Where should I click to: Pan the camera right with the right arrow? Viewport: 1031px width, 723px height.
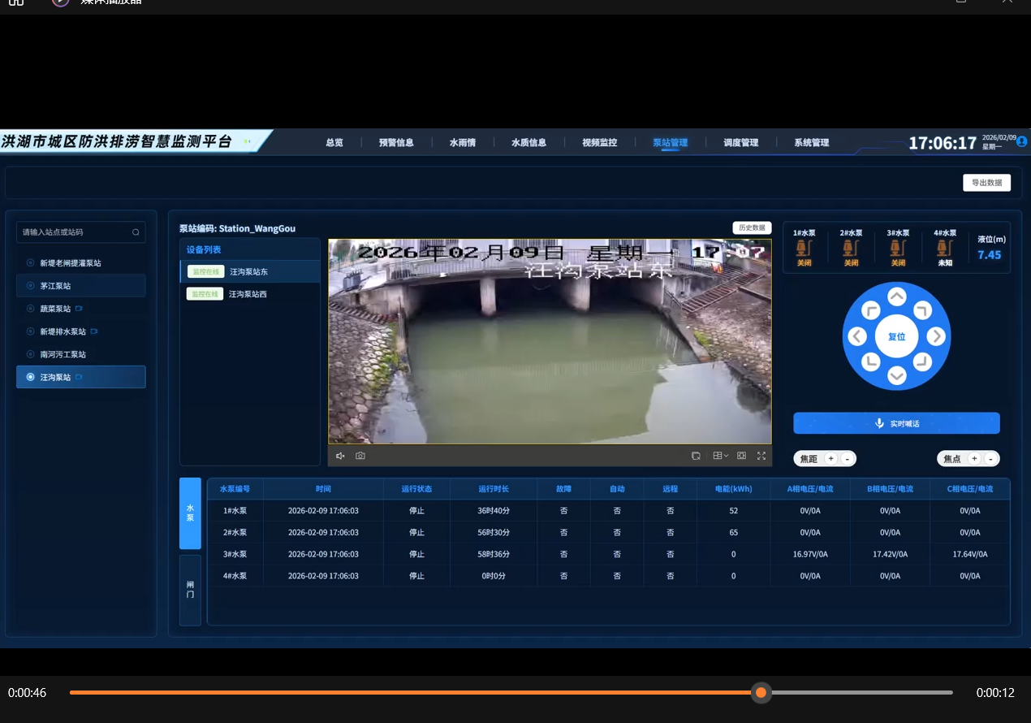click(x=936, y=336)
